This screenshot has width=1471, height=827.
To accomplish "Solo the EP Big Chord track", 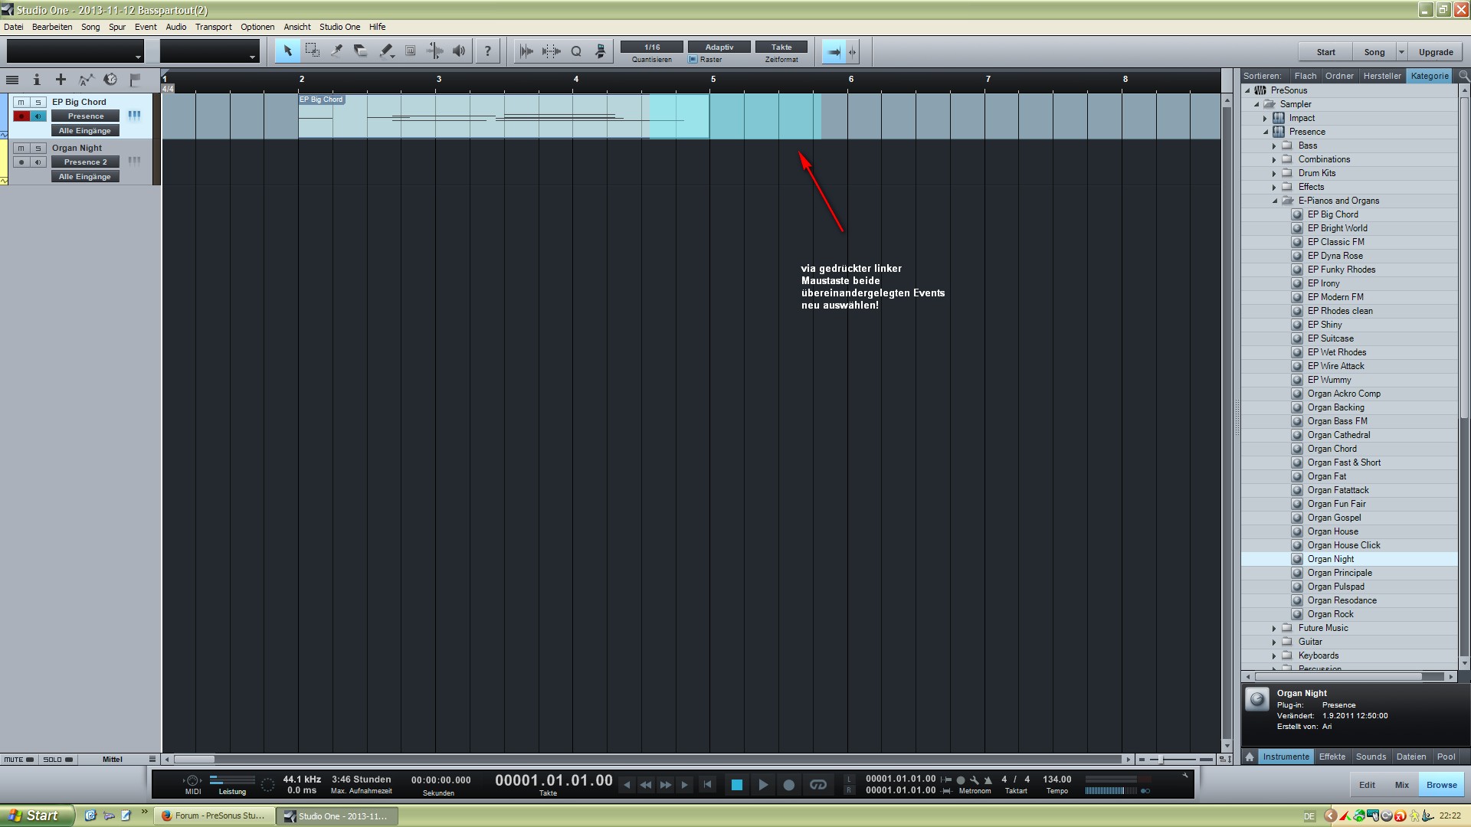I will 38,102.
